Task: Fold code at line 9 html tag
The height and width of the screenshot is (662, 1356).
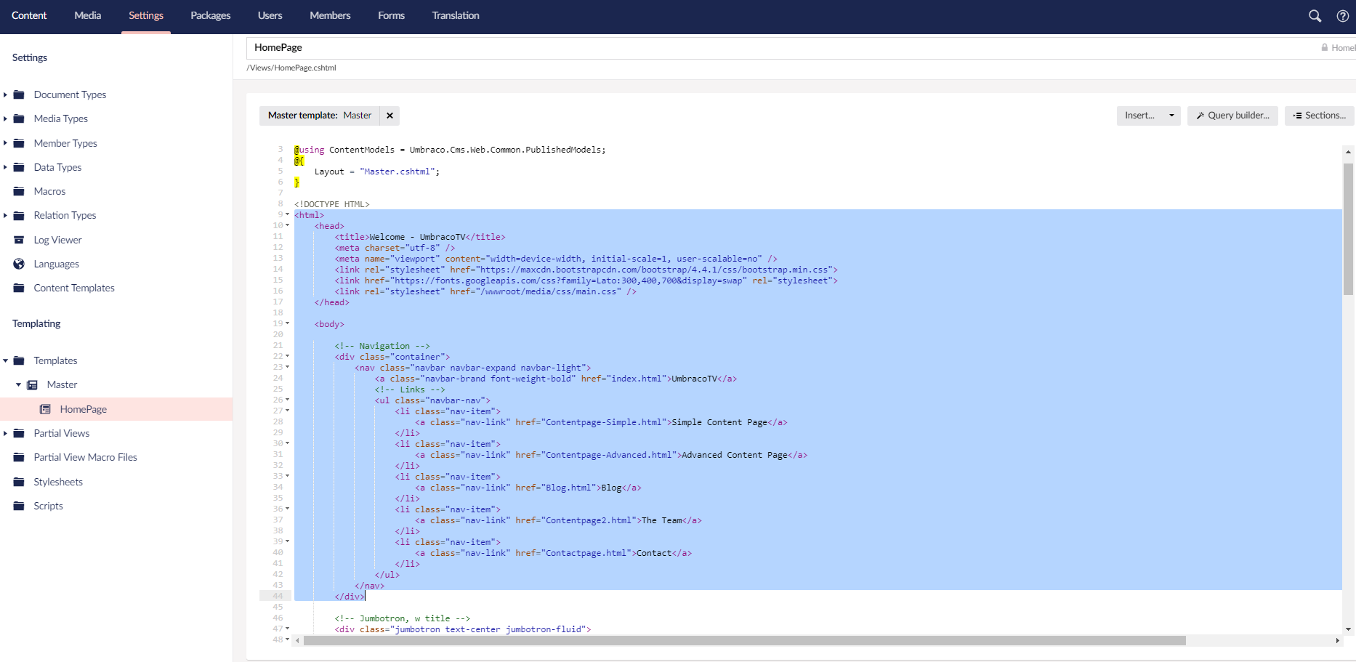Action: (x=288, y=214)
